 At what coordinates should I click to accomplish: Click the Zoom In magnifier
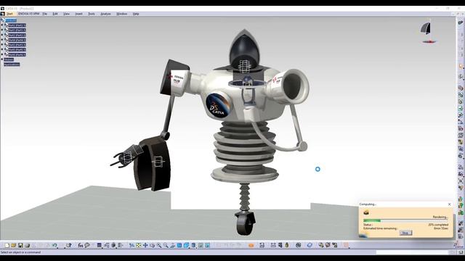(159, 245)
